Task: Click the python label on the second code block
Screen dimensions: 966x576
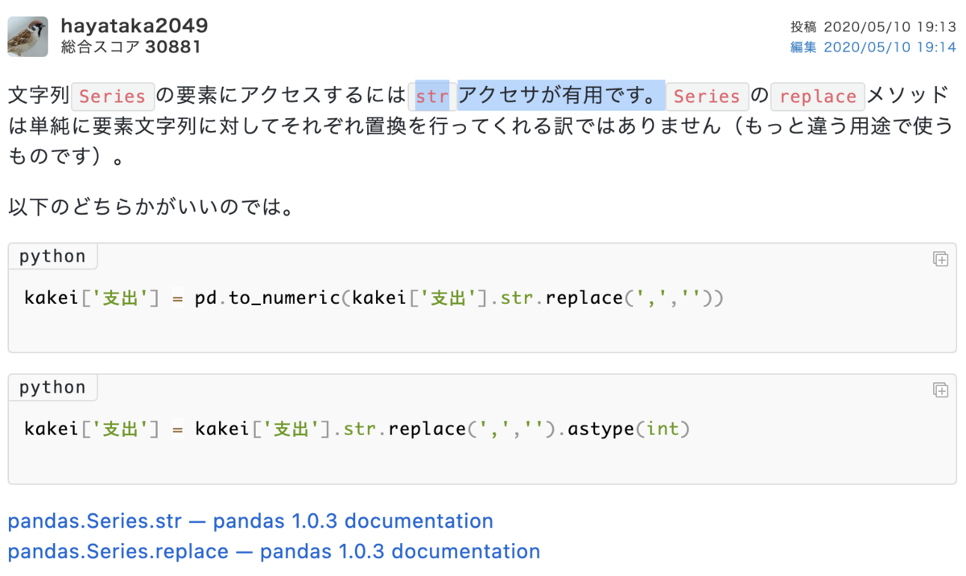Action: [52, 387]
